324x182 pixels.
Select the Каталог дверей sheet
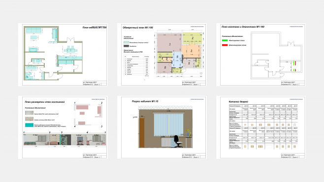tap(261, 127)
